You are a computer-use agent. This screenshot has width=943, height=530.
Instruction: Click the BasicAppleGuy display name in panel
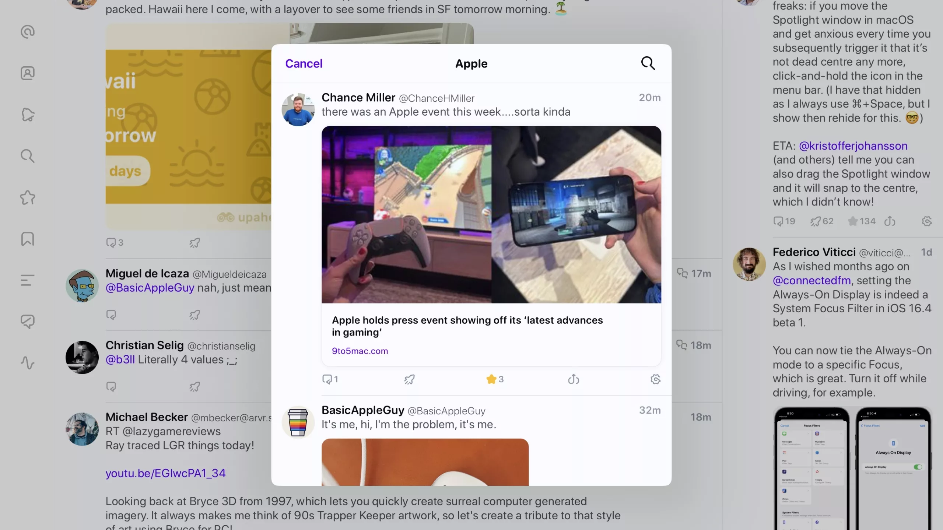362,410
